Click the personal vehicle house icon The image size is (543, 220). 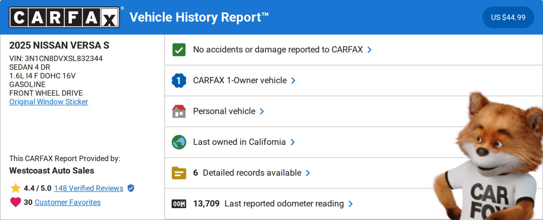pos(179,111)
